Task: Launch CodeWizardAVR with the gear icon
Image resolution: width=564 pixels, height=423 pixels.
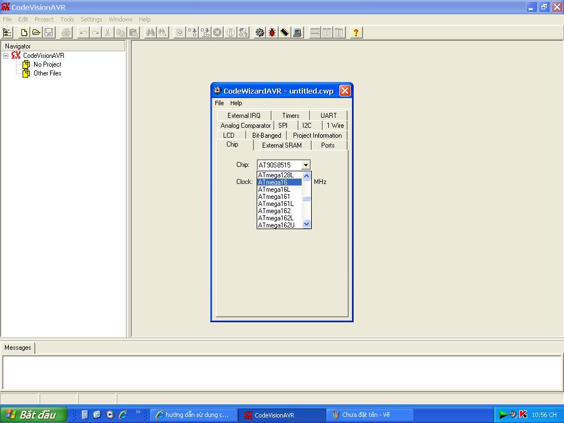Action: (260, 32)
